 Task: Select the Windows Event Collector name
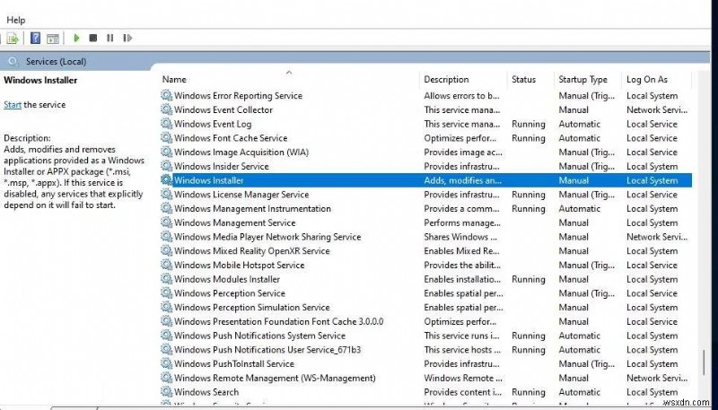tap(223, 110)
